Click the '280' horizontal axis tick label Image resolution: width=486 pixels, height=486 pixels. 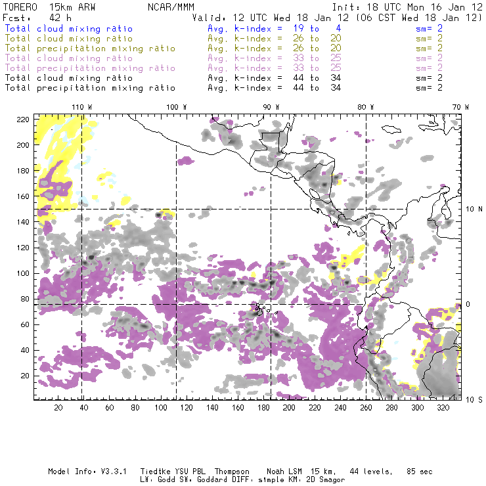coord(392,408)
